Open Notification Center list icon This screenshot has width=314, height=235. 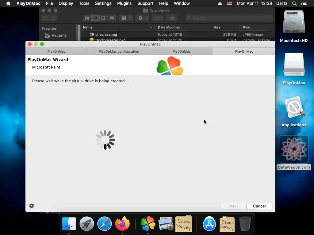[304, 3]
